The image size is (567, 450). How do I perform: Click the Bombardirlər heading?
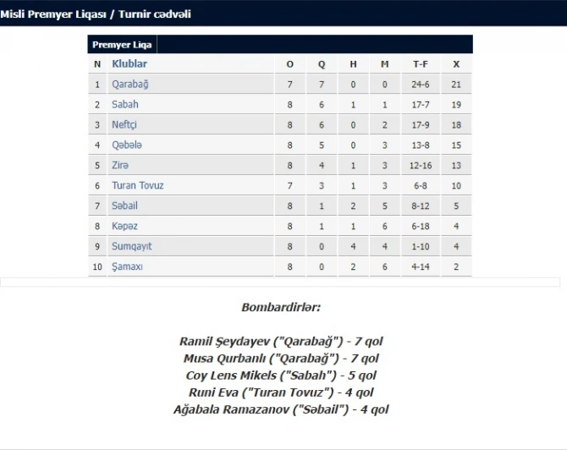(x=281, y=307)
